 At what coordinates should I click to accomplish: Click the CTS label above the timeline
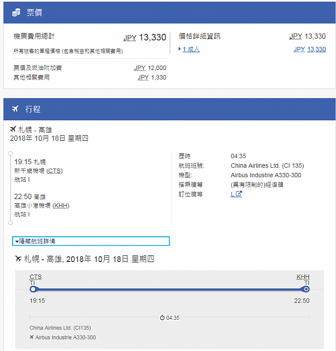pyautogui.click(x=35, y=277)
